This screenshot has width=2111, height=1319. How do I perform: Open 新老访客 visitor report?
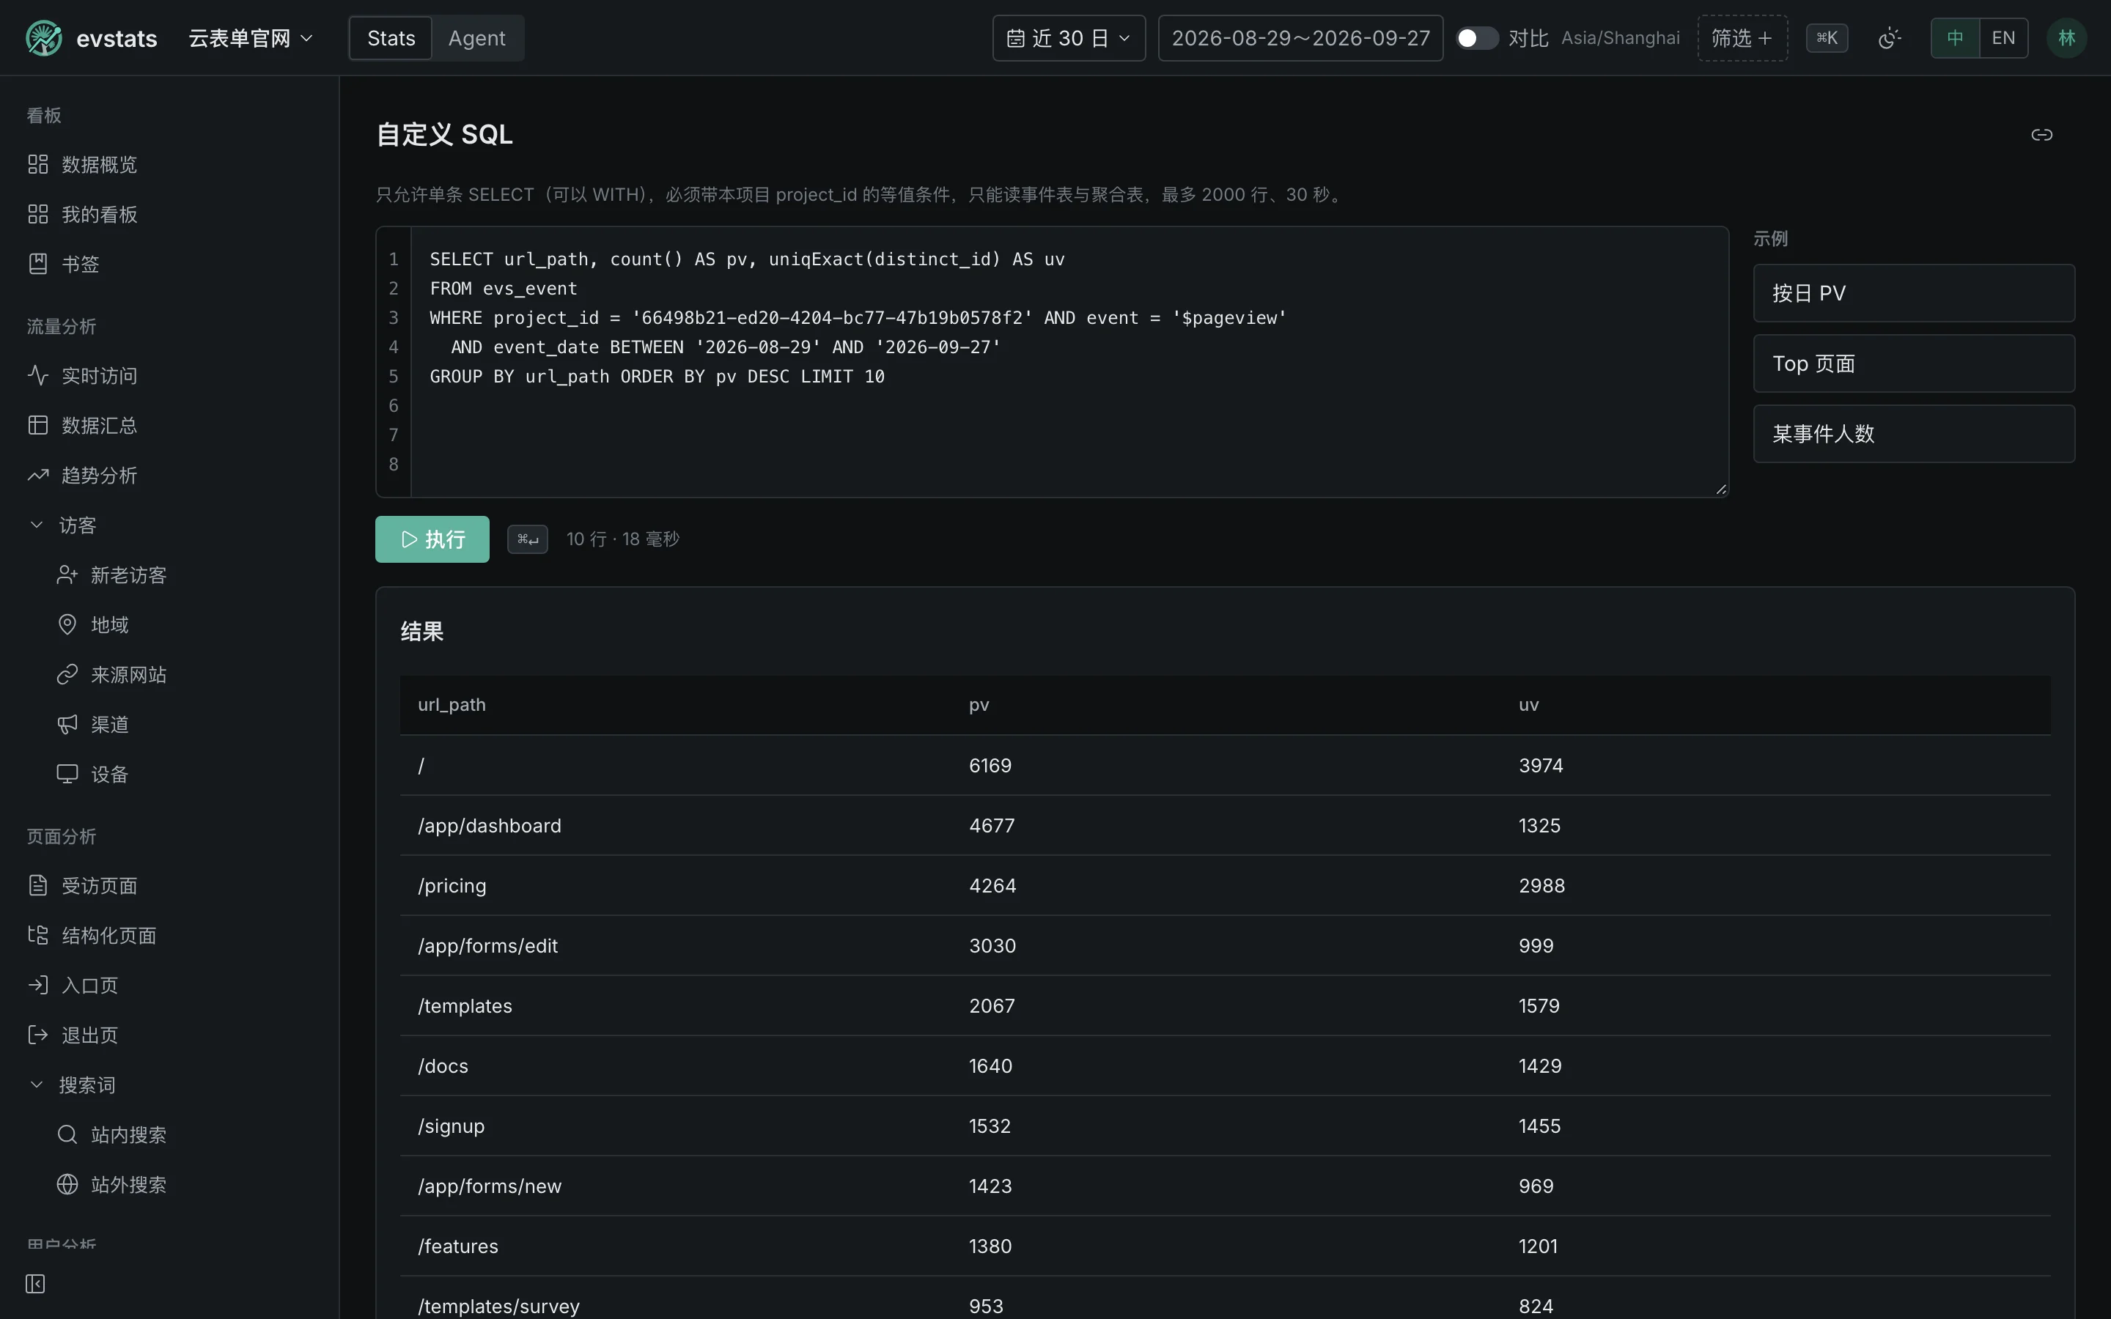pyautogui.click(x=183, y=575)
